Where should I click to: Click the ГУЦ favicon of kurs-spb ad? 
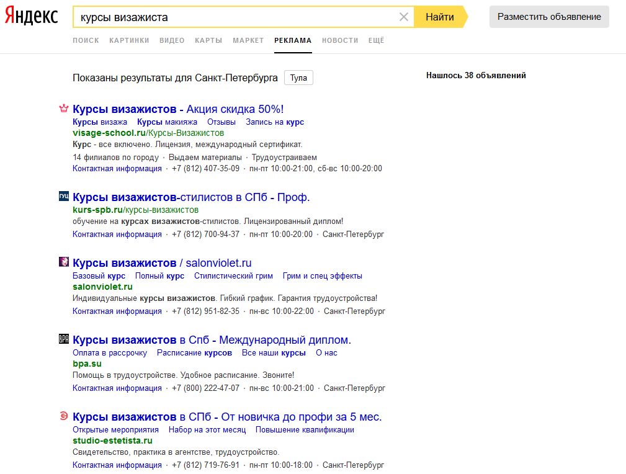(64, 197)
